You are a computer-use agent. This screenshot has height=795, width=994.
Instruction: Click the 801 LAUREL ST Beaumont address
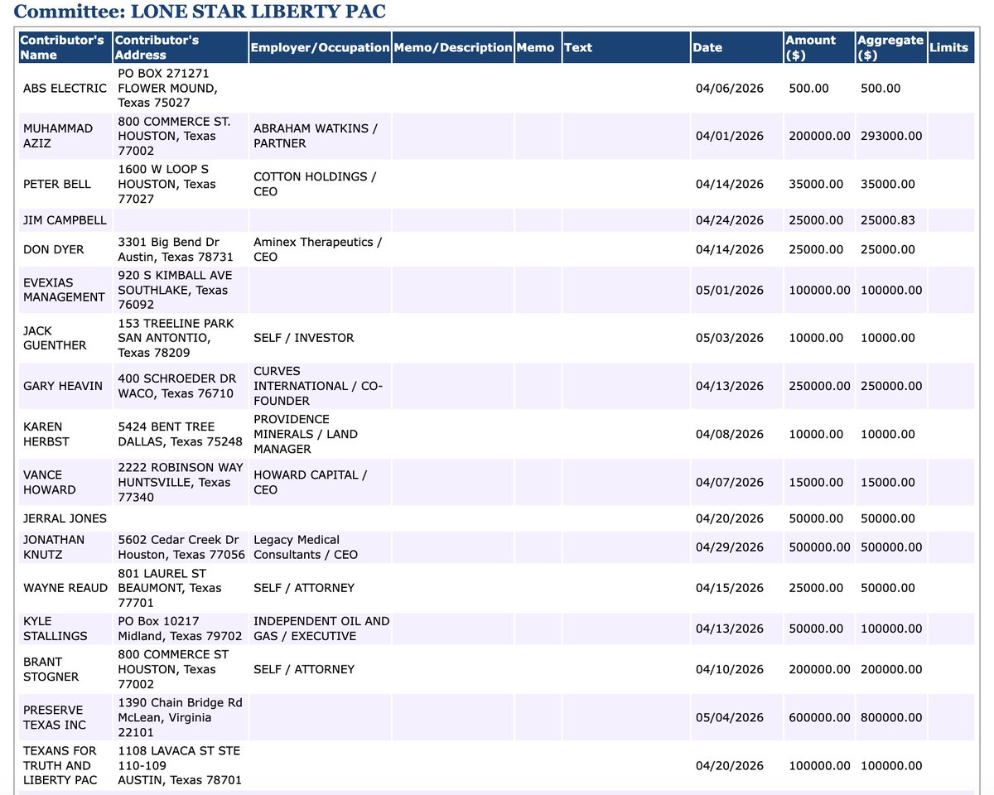[170, 588]
